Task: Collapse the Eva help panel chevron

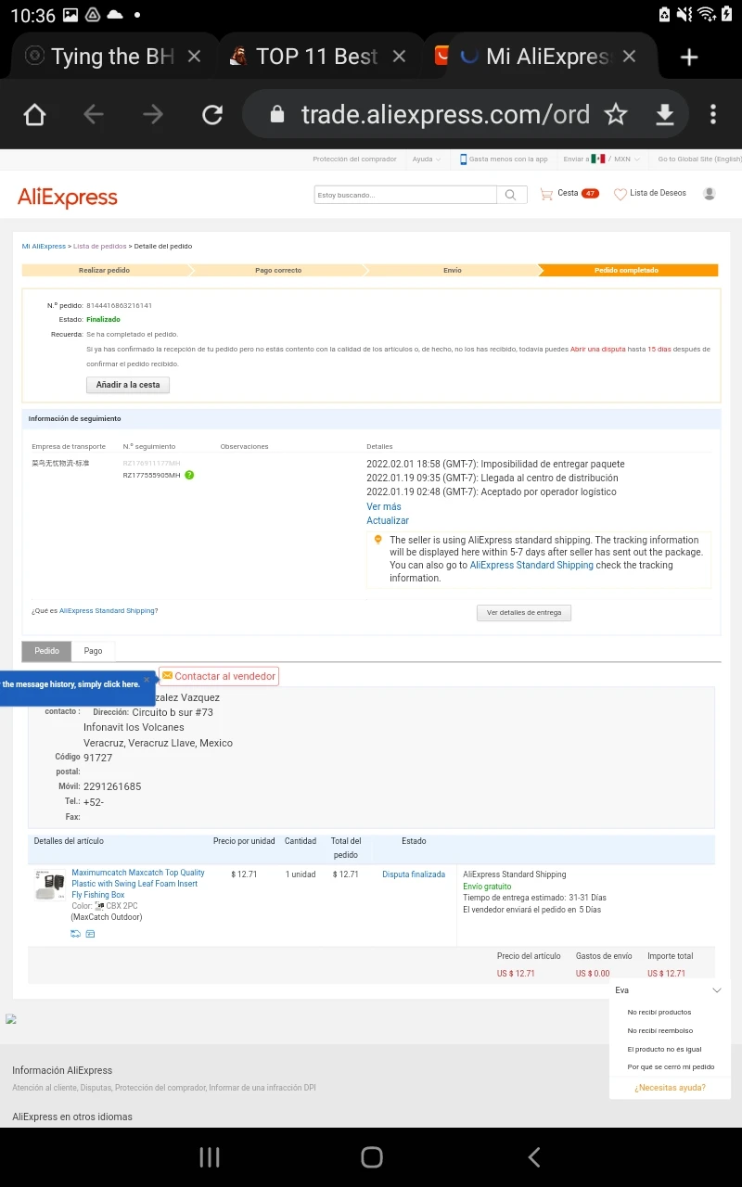Action: [x=716, y=990]
